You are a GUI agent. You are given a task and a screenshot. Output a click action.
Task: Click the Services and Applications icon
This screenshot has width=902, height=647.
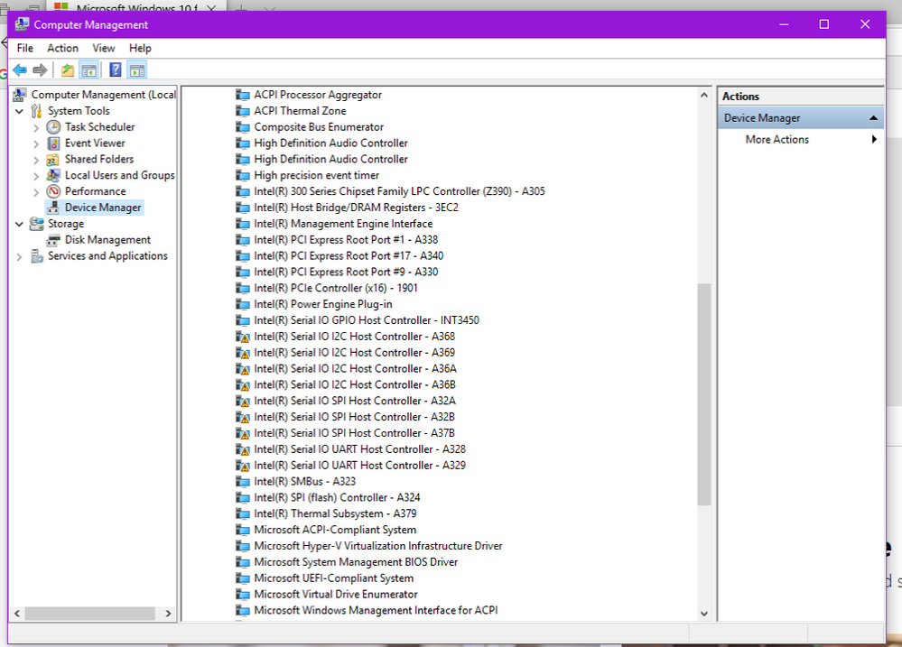[37, 256]
